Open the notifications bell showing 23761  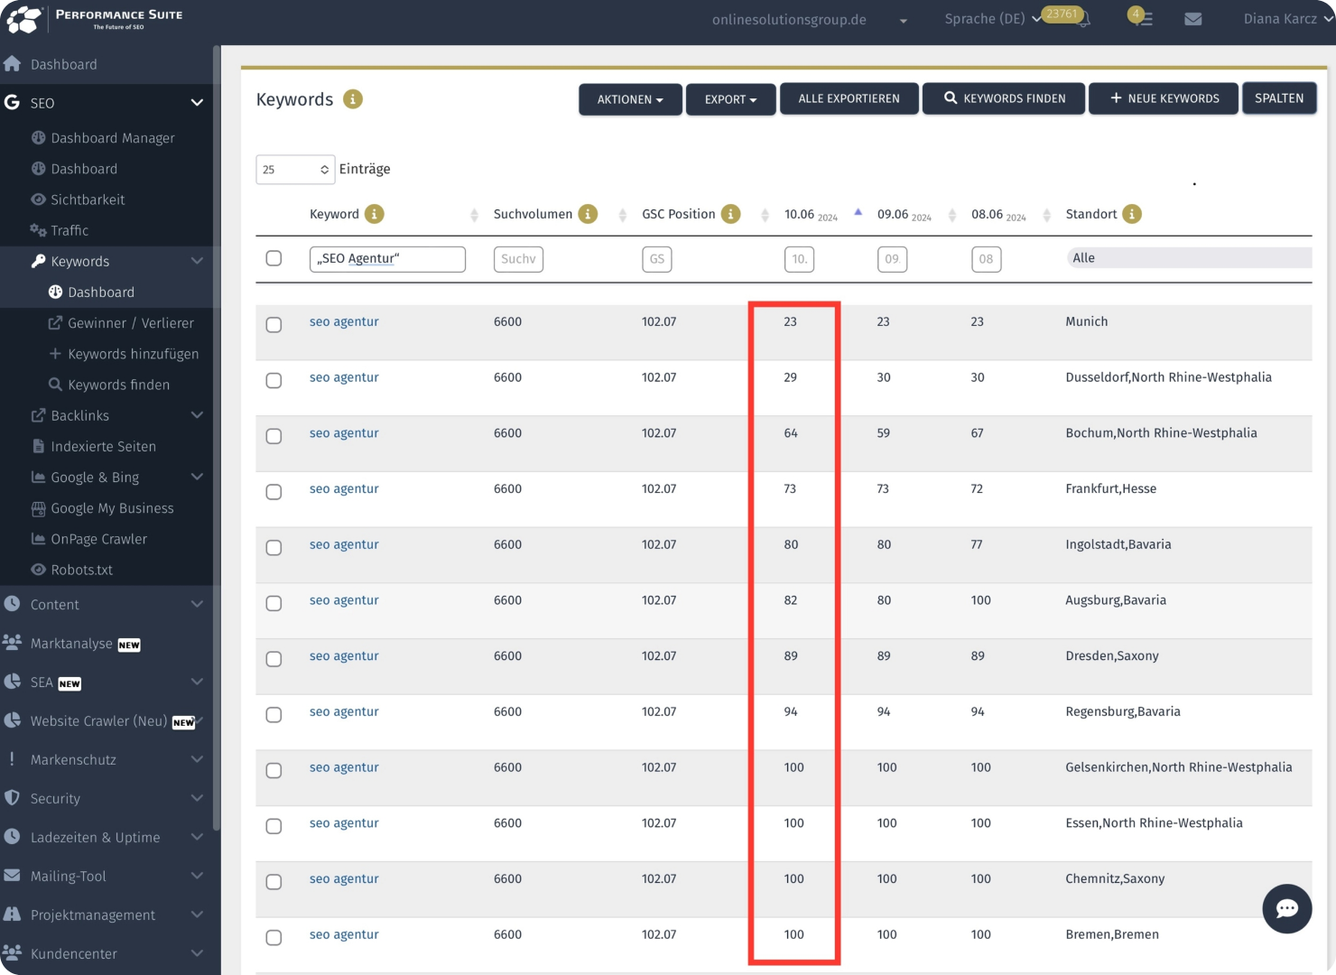pos(1084,19)
